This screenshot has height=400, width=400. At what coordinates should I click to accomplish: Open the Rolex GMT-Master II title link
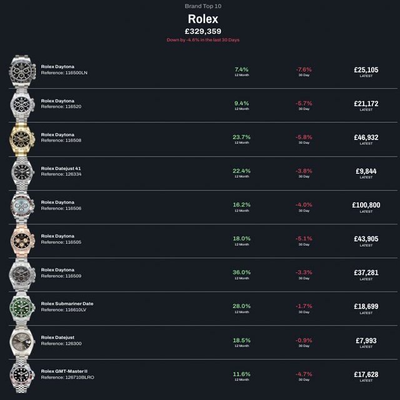click(x=64, y=371)
